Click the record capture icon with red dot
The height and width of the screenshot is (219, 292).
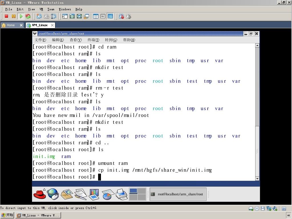[121, 16]
